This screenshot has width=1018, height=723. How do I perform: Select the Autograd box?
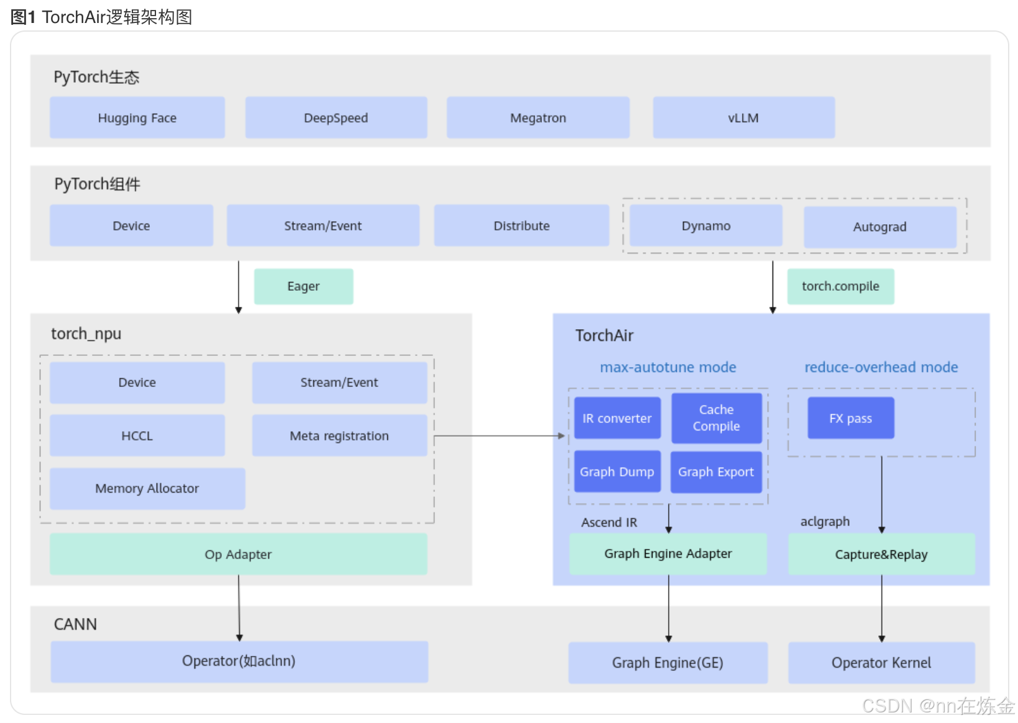[x=880, y=227]
